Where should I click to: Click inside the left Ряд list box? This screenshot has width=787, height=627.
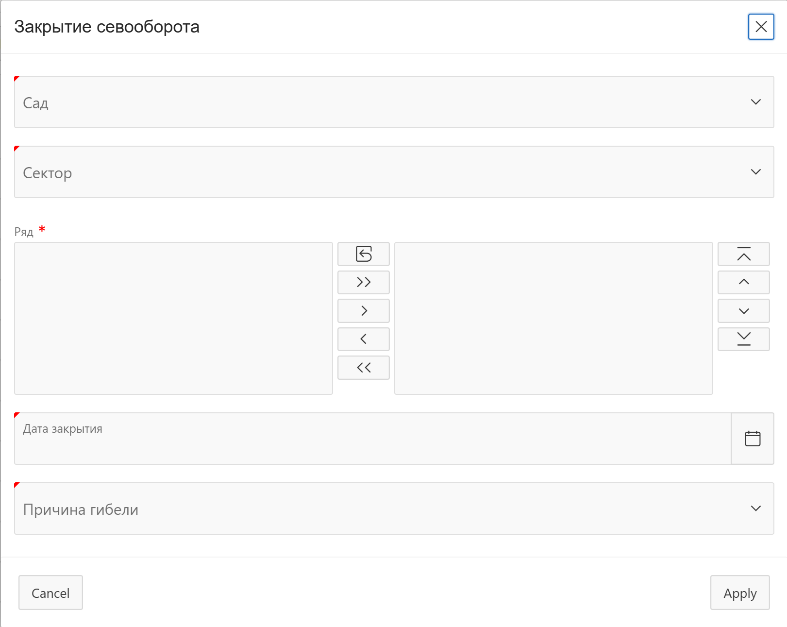[173, 318]
